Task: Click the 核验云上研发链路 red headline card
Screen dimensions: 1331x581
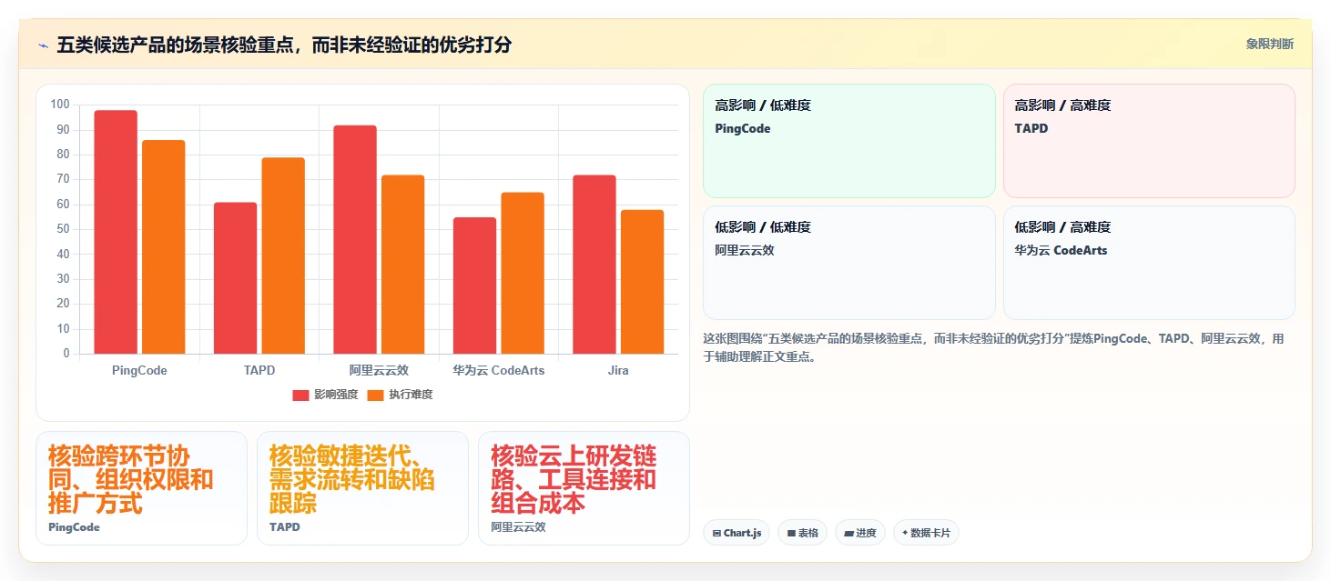Action: pos(584,488)
